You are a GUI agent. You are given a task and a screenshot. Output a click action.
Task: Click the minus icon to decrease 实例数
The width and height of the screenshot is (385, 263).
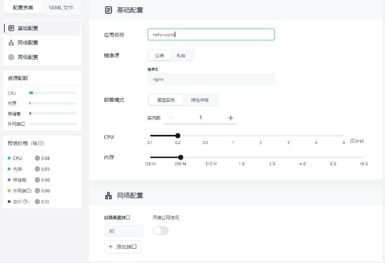pos(171,118)
